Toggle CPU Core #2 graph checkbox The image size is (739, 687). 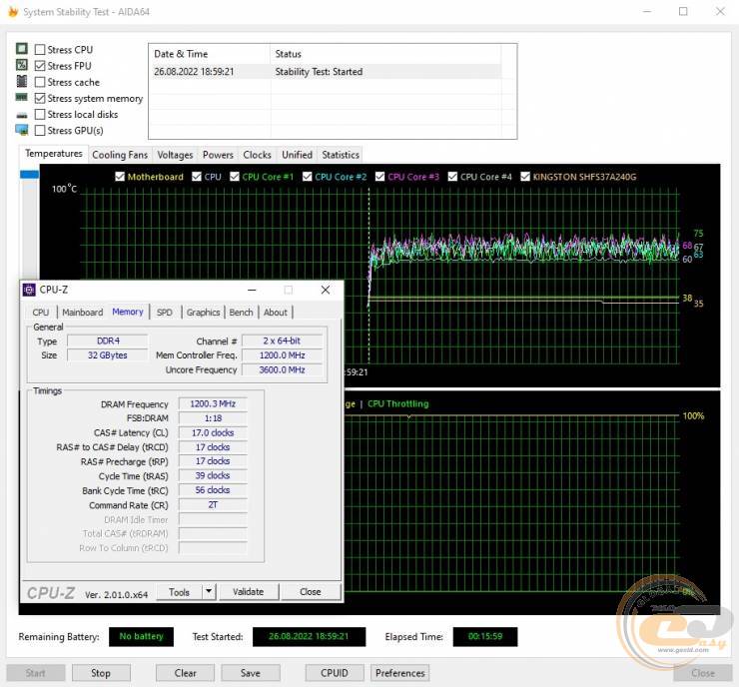point(307,176)
